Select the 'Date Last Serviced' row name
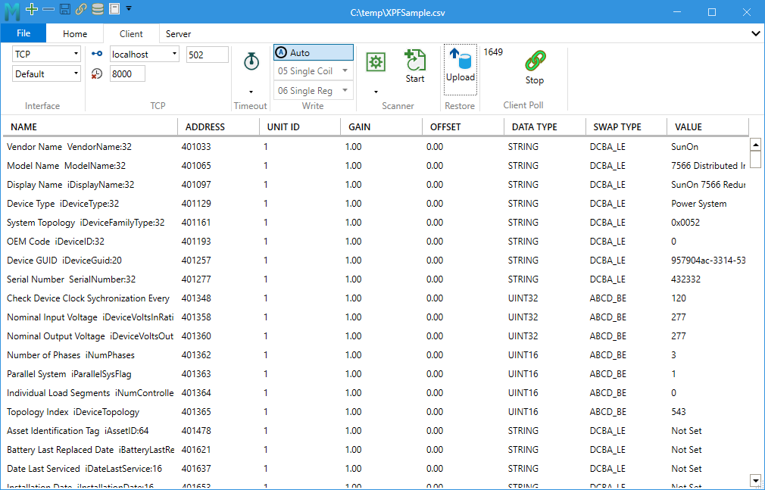765x490 pixels. (84, 469)
